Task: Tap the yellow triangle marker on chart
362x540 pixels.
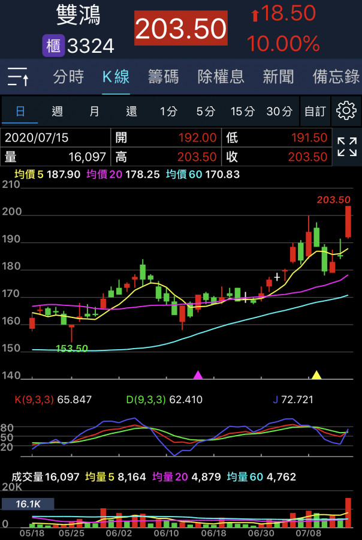Action: (x=316, y=375)
